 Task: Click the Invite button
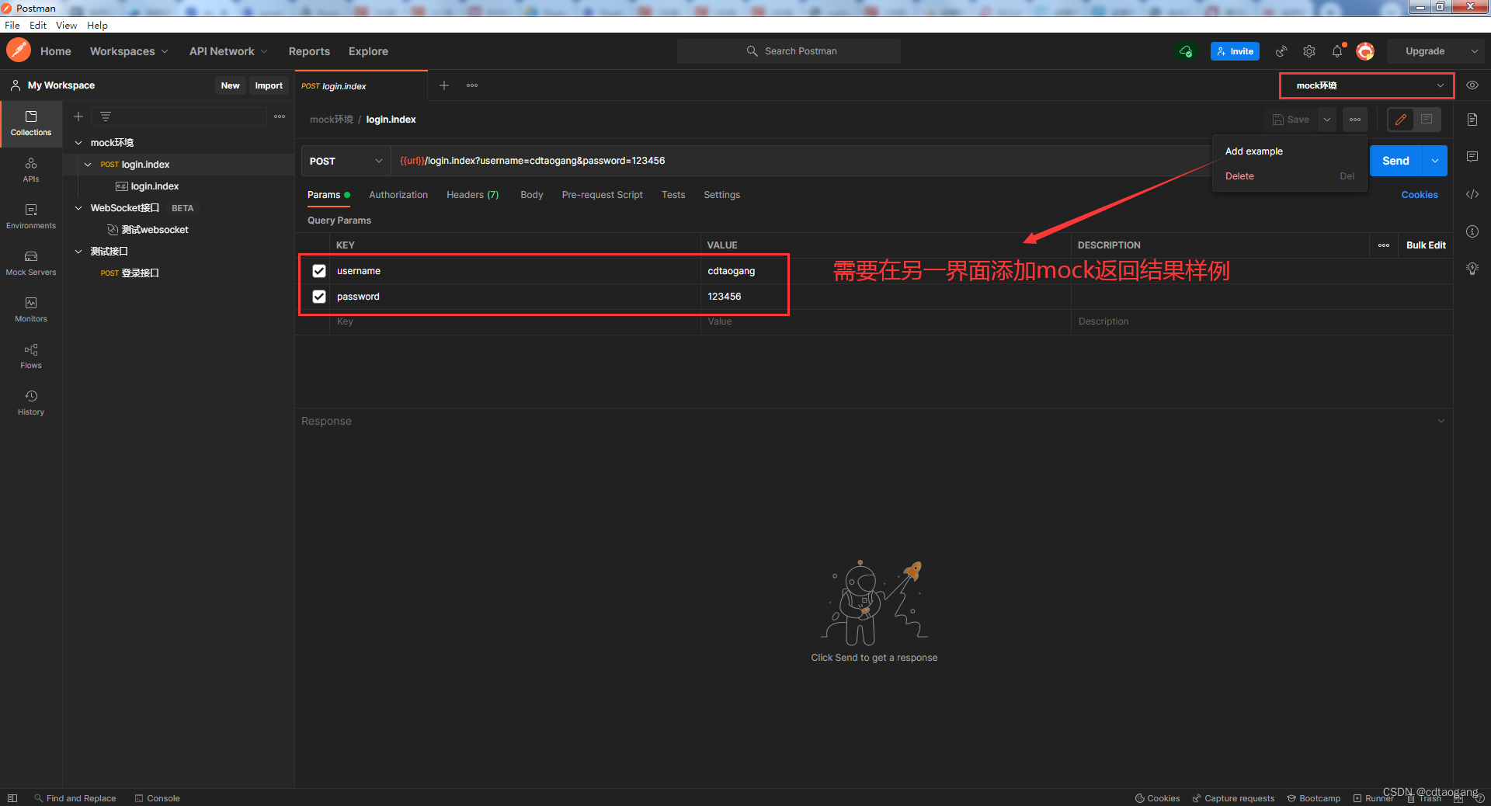(1235, 51)
